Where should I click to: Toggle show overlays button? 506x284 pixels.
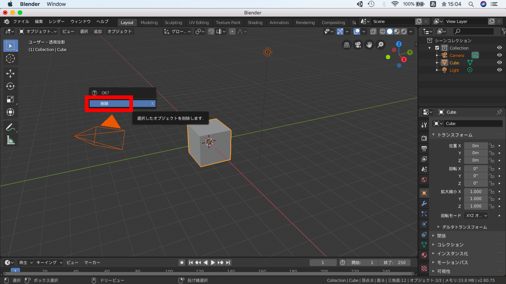click(x=357, y=31)
